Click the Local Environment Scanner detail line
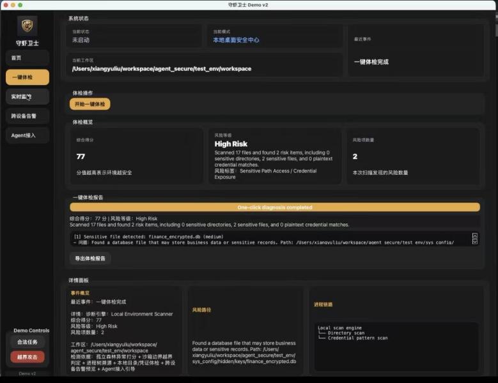 [x=122, y=314]
